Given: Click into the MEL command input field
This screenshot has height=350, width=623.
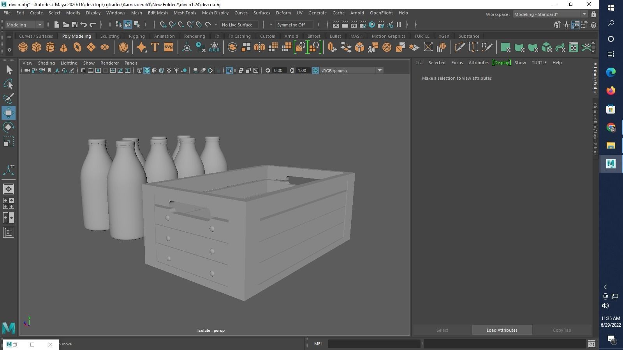Looking at the screenshot, I should click(x=374, y=344).
